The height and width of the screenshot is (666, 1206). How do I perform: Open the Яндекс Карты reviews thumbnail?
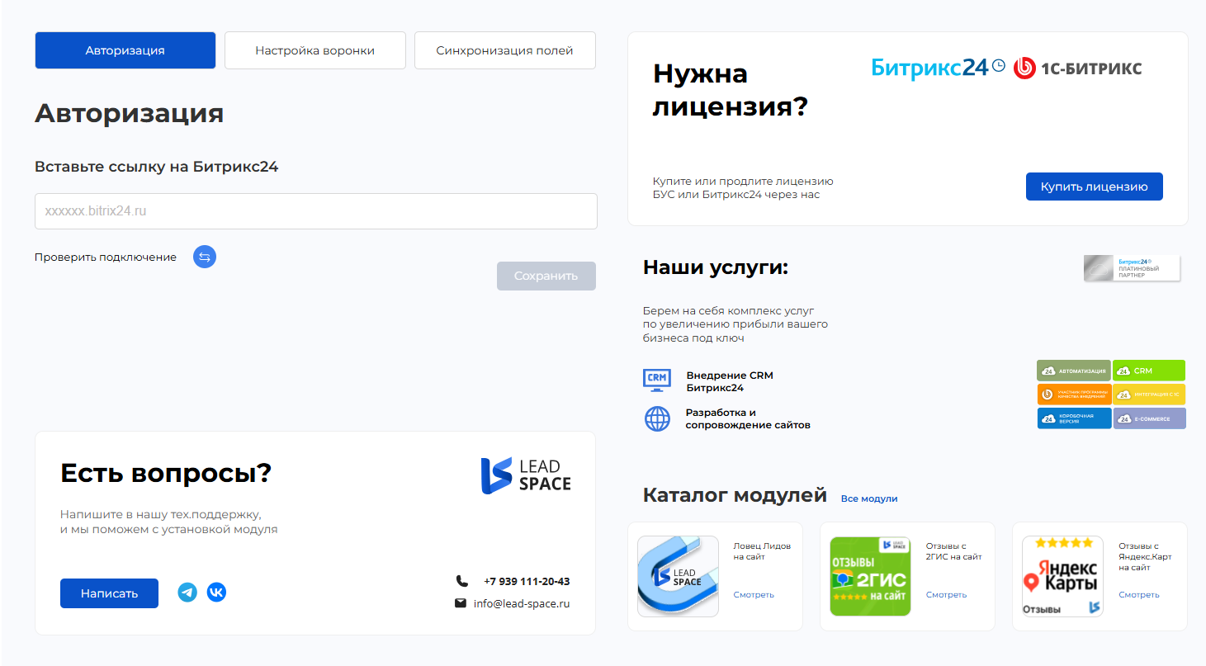click(x=1062, y=576)
